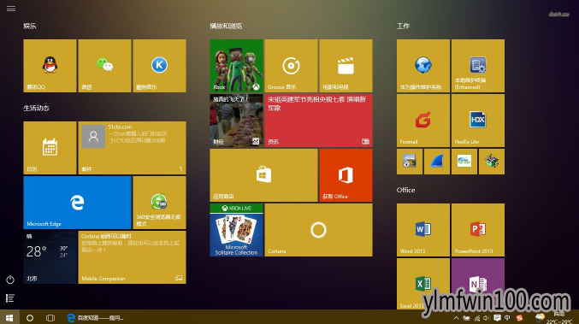Launch the Microsoft Edge tile
579x324 pixels.
click(77, 203)
